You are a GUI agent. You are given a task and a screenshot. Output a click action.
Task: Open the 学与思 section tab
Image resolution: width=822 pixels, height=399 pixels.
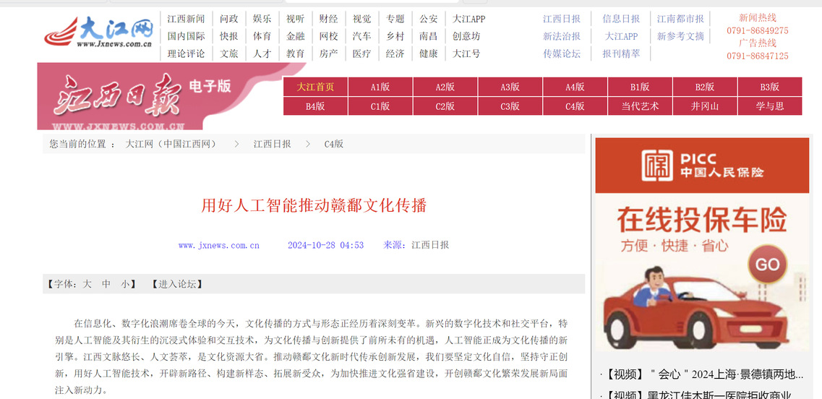point(769,106)
